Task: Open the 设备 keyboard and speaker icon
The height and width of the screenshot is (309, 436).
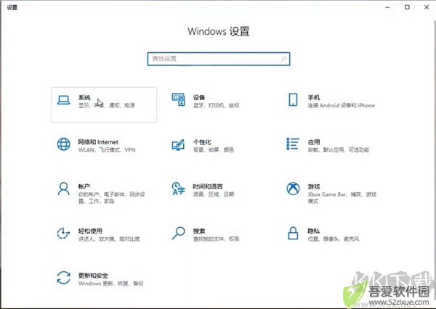Action: (x=178, y=99)
